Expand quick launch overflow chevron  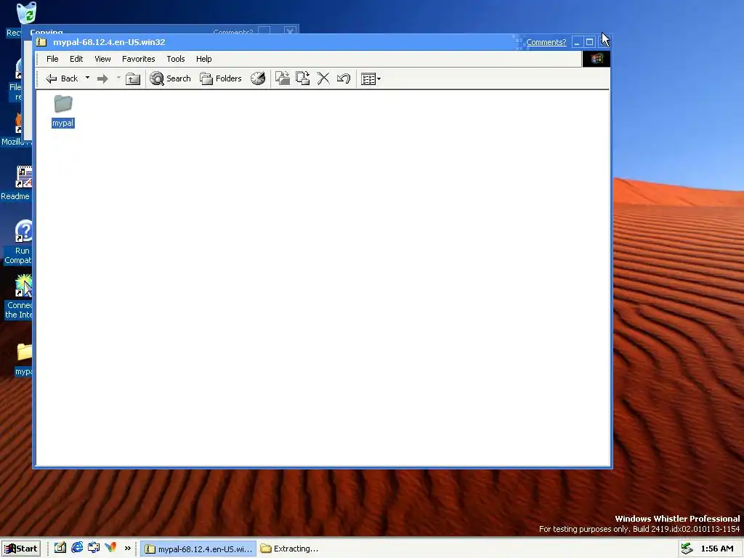point(127,548)
